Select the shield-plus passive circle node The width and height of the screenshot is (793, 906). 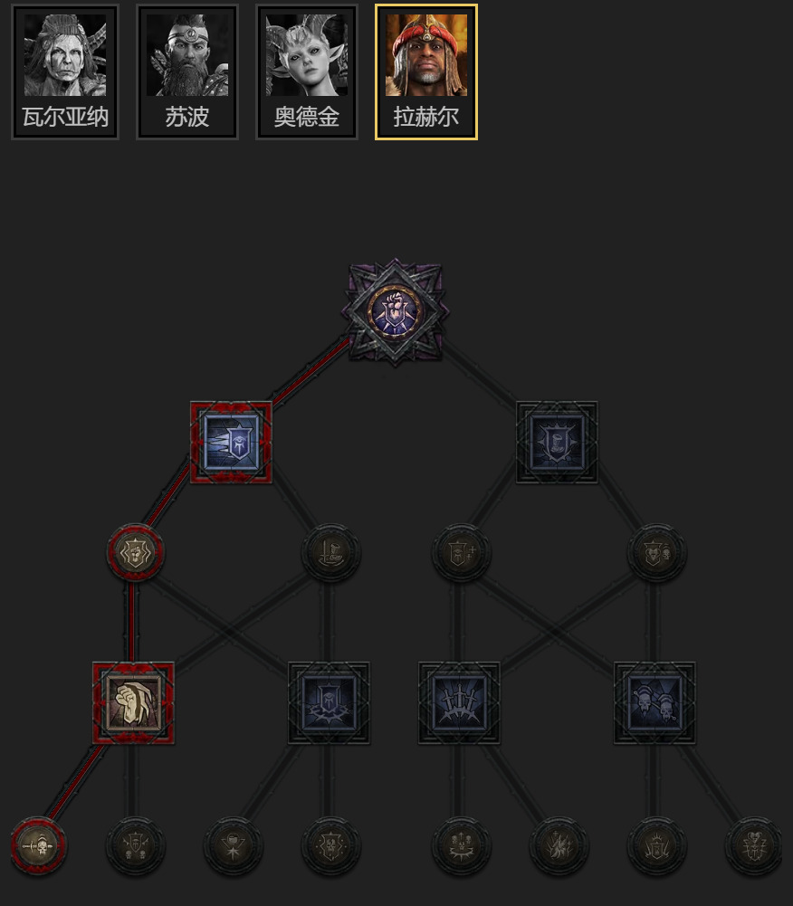[461, 553]
